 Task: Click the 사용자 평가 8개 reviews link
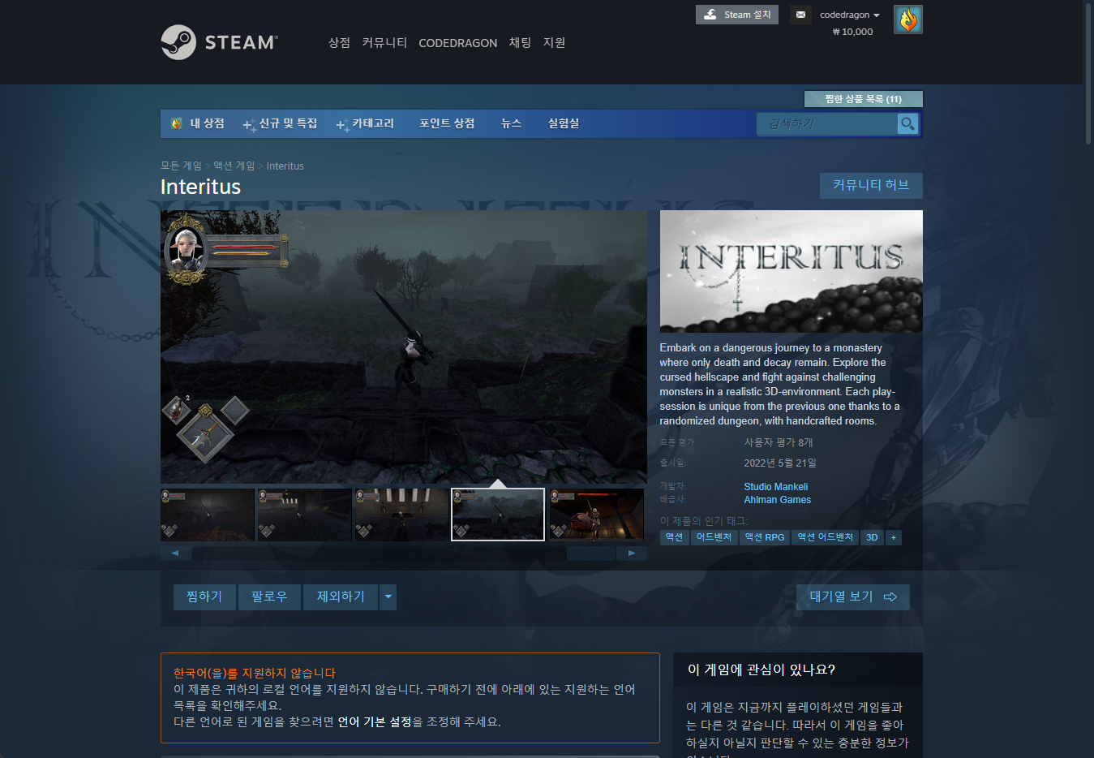[778, 442]
